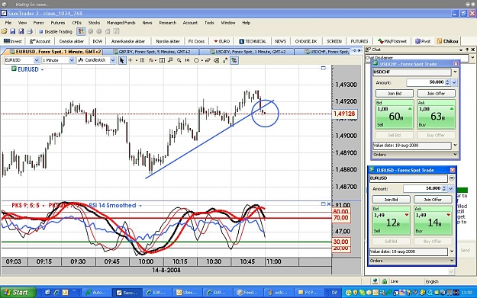Click the expand arrows icon in chart toolbar

(x=225, y=60)
